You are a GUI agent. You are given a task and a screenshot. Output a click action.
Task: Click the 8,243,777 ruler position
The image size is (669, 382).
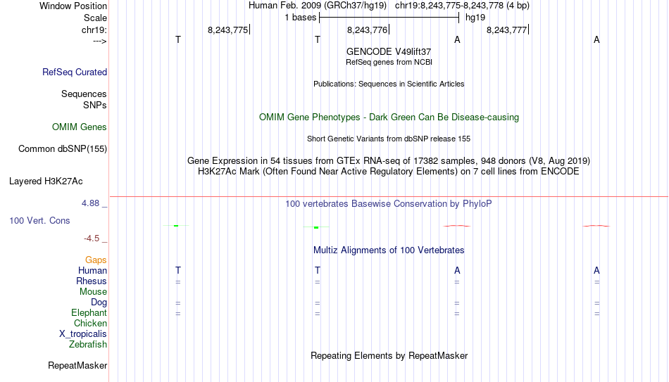point(507,30)
